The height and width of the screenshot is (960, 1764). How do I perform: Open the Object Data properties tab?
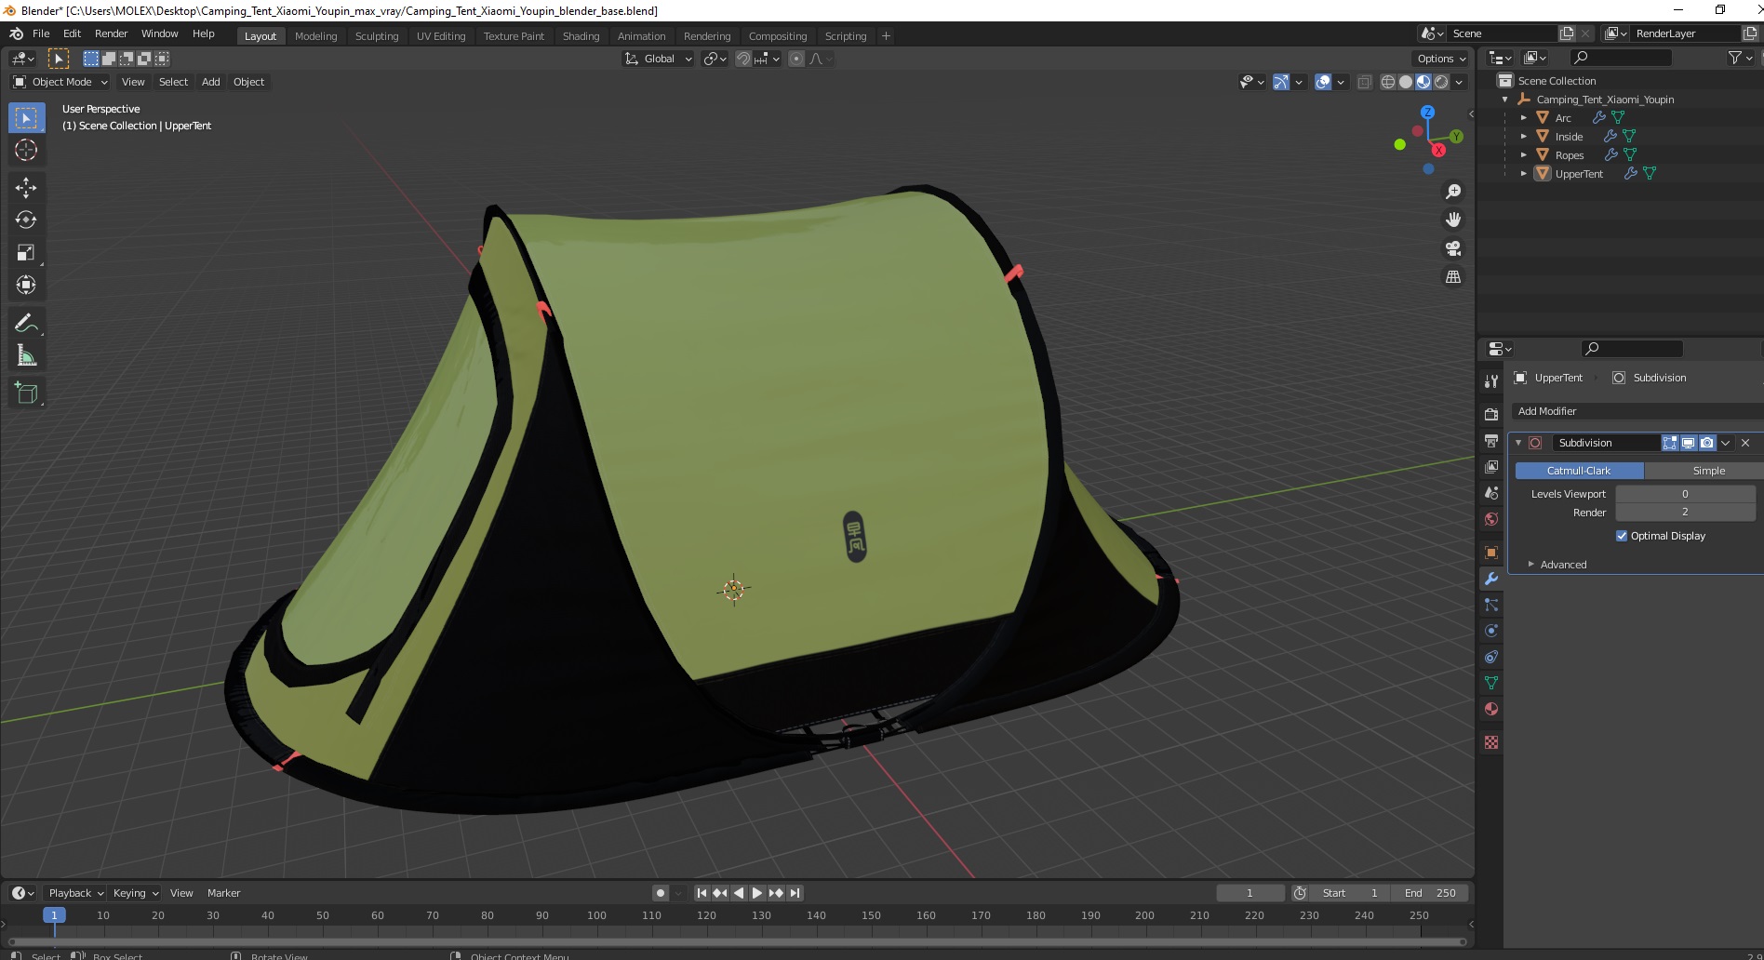point(1491,683)
